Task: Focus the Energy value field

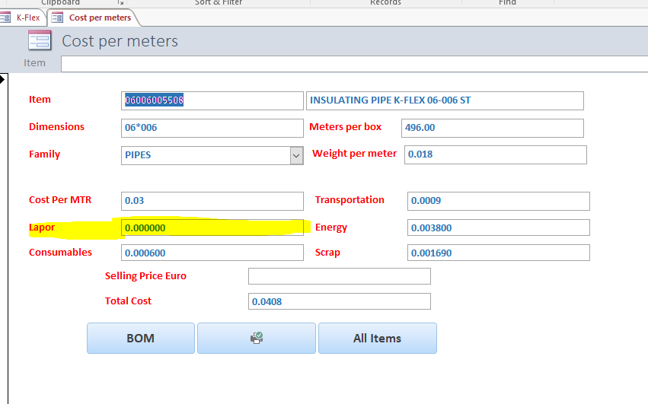Action: (498, 227)
